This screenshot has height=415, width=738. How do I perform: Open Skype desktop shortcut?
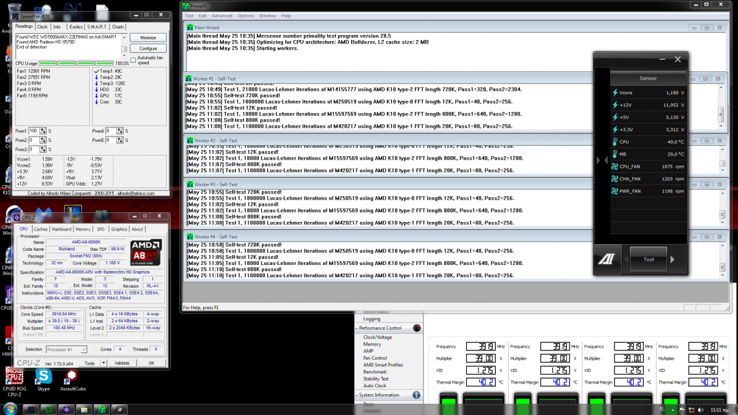(x=43, y=381)
